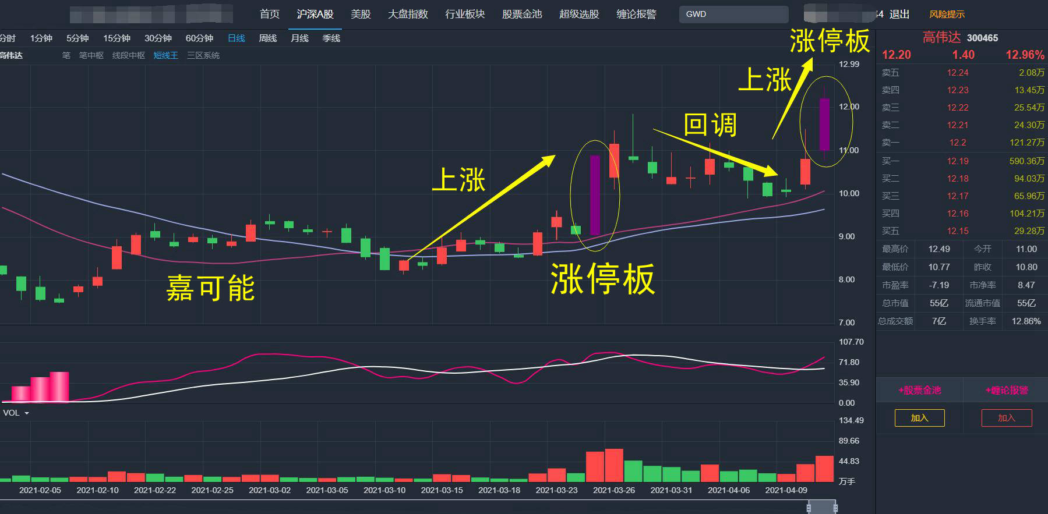The image size is (1048, 514).
Task: Click the 2021-04-09 date axis label
Action: pos(786,490)
